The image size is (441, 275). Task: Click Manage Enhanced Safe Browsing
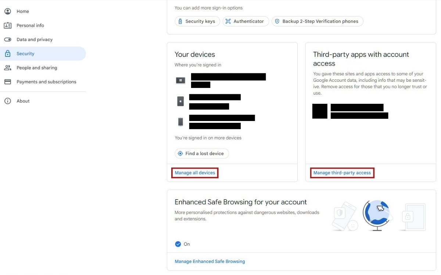[x=209, y=261]
